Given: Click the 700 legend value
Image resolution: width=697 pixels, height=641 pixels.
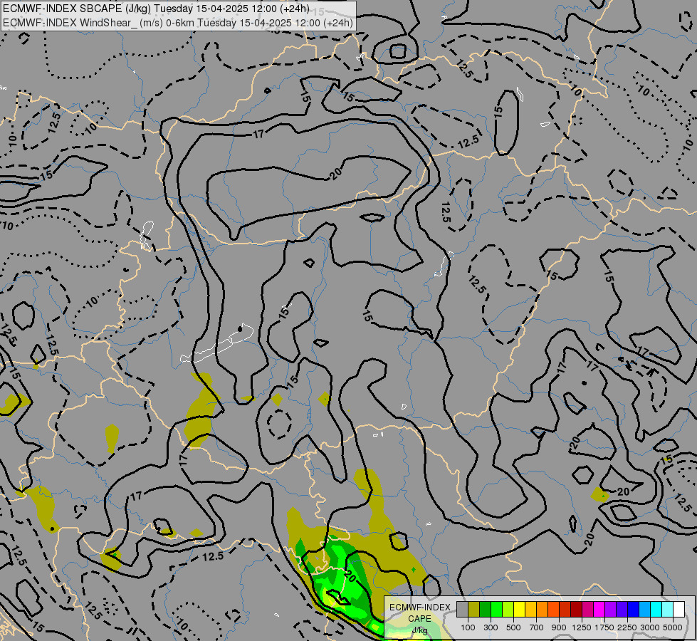Looking at the screenshot, I should point(537,627).
